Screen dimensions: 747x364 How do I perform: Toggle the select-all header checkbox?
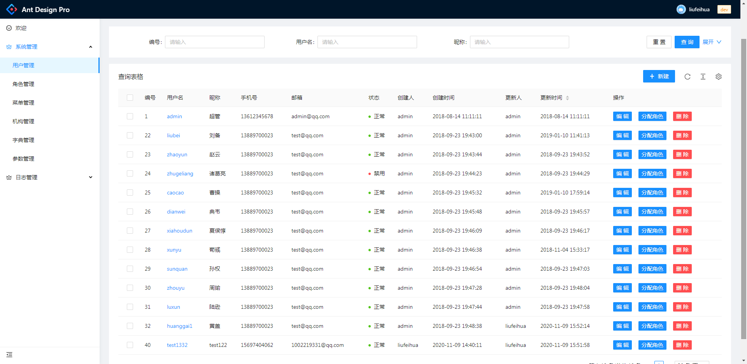pyautogui.click(x=130, y=98)
